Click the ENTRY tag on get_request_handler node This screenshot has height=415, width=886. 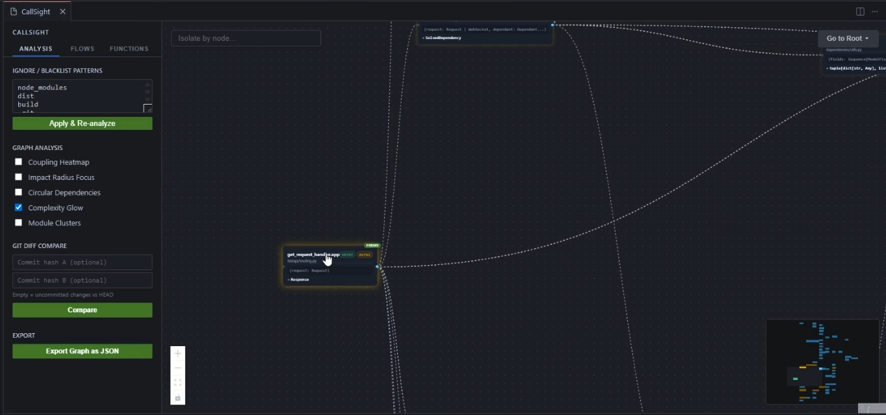[348, 255]
